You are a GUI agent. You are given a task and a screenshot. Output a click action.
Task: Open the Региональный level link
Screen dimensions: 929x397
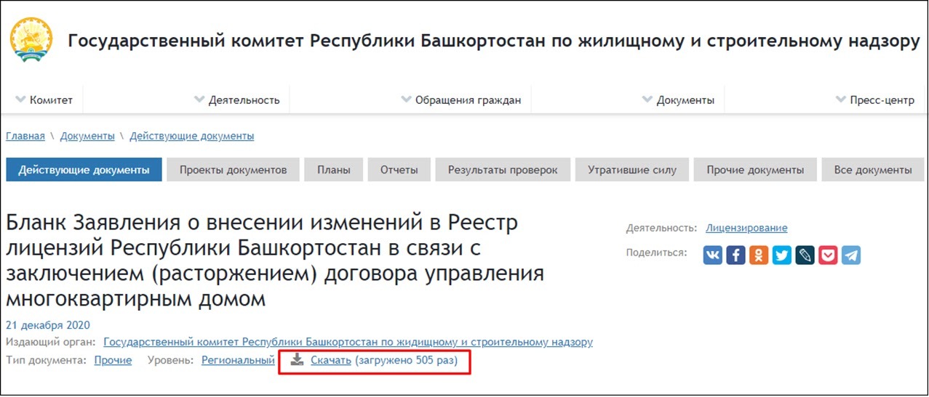tap(238, 360)
